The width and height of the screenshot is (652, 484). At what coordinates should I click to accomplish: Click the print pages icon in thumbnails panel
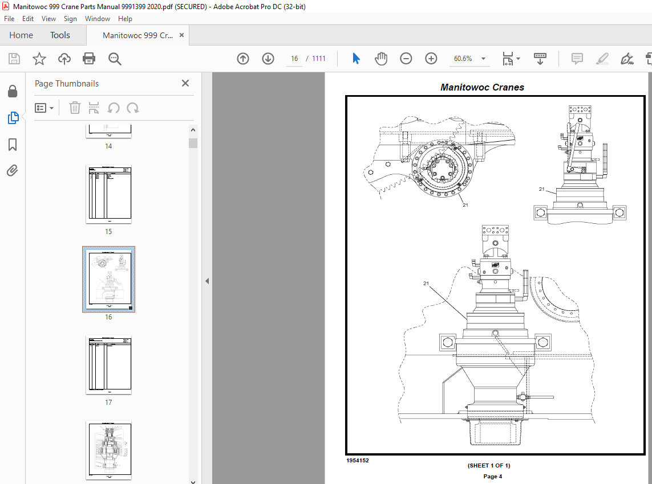click(94, 108)
